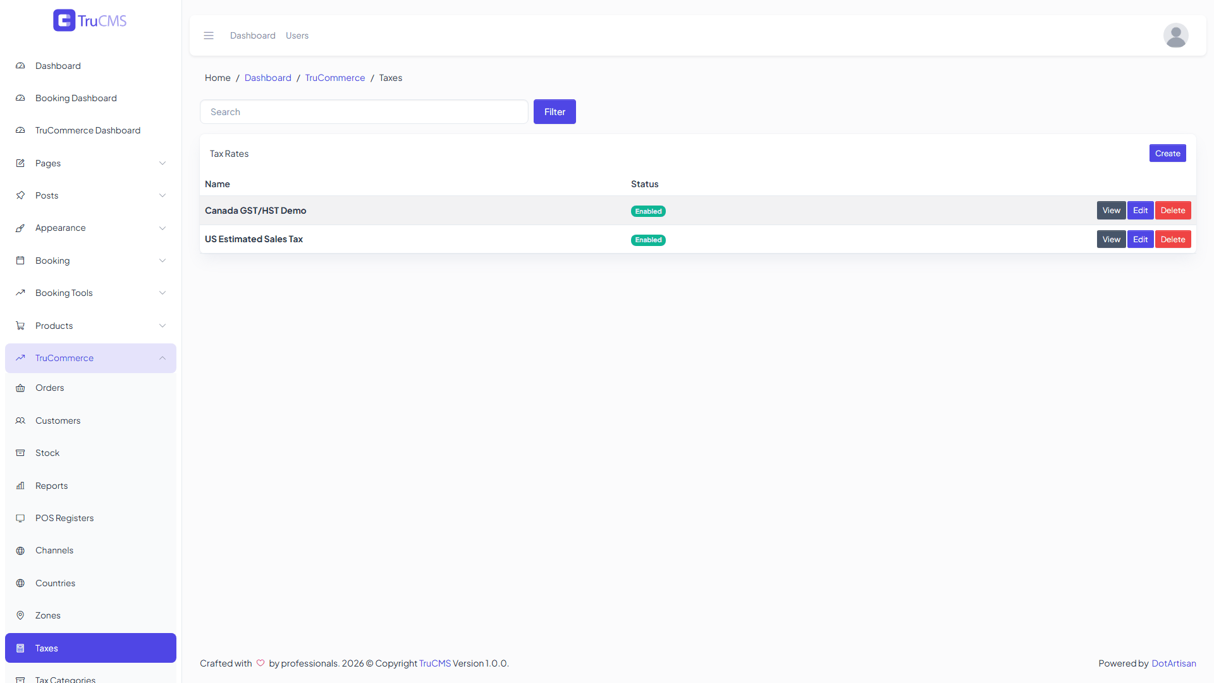1214x683 pixels.
Task: Click the Filter button
Action: pyautogui.click(x=555, y=112)
